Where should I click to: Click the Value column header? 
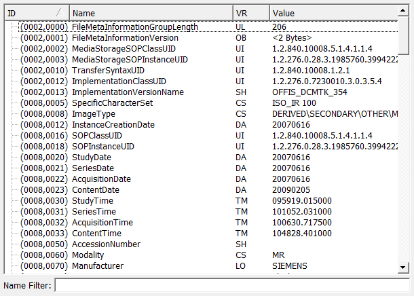[333, 13]
